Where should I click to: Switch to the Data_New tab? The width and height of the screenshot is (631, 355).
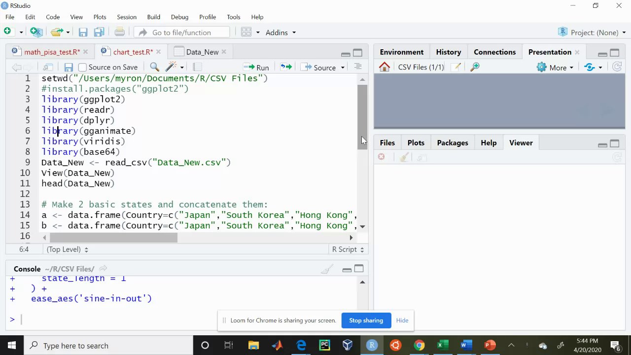(202, 52)
